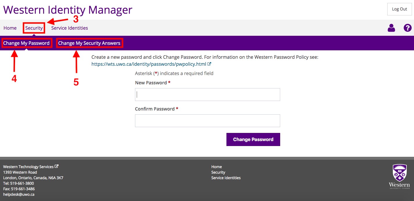The width and height of the screenshot is (414, 201).
Task: Click into the Confirm Password field
Action: [x=208, y=121]
